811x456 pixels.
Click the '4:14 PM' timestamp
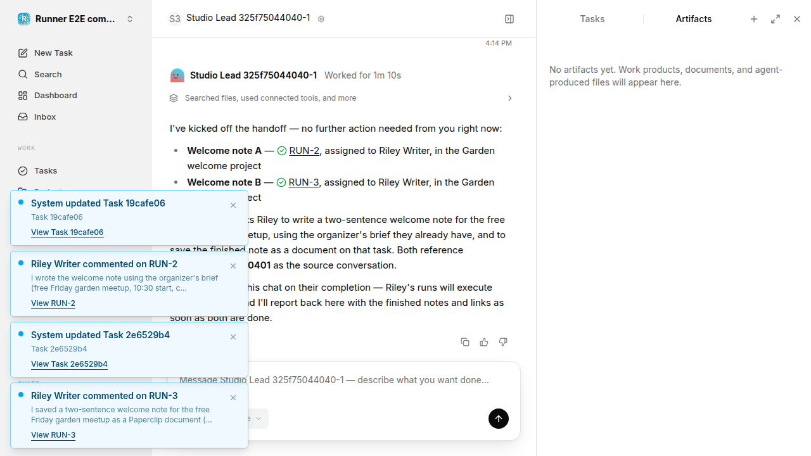[499, 43]
